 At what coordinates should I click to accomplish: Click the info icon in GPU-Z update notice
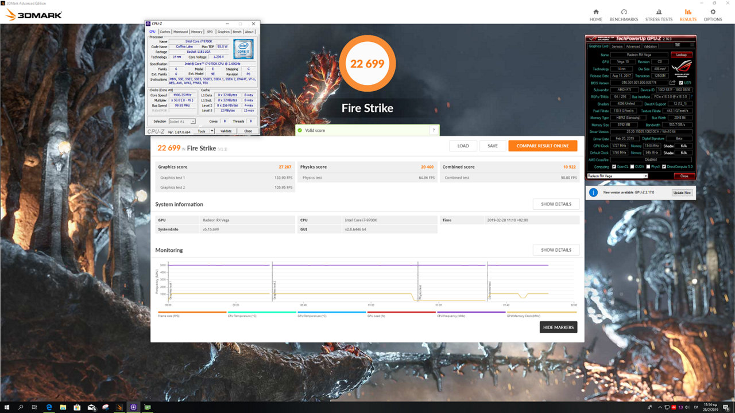[x=594, y=193]
